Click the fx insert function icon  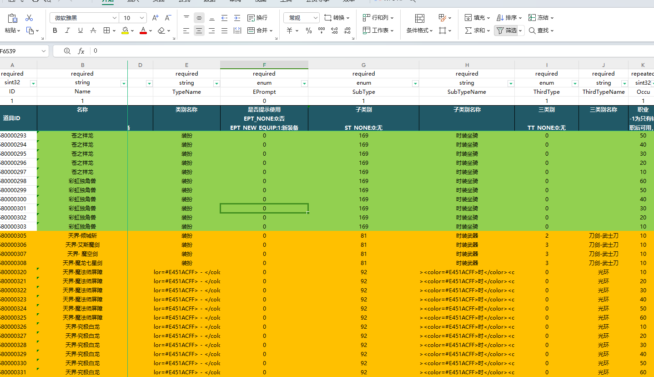(x=81, y=51)
